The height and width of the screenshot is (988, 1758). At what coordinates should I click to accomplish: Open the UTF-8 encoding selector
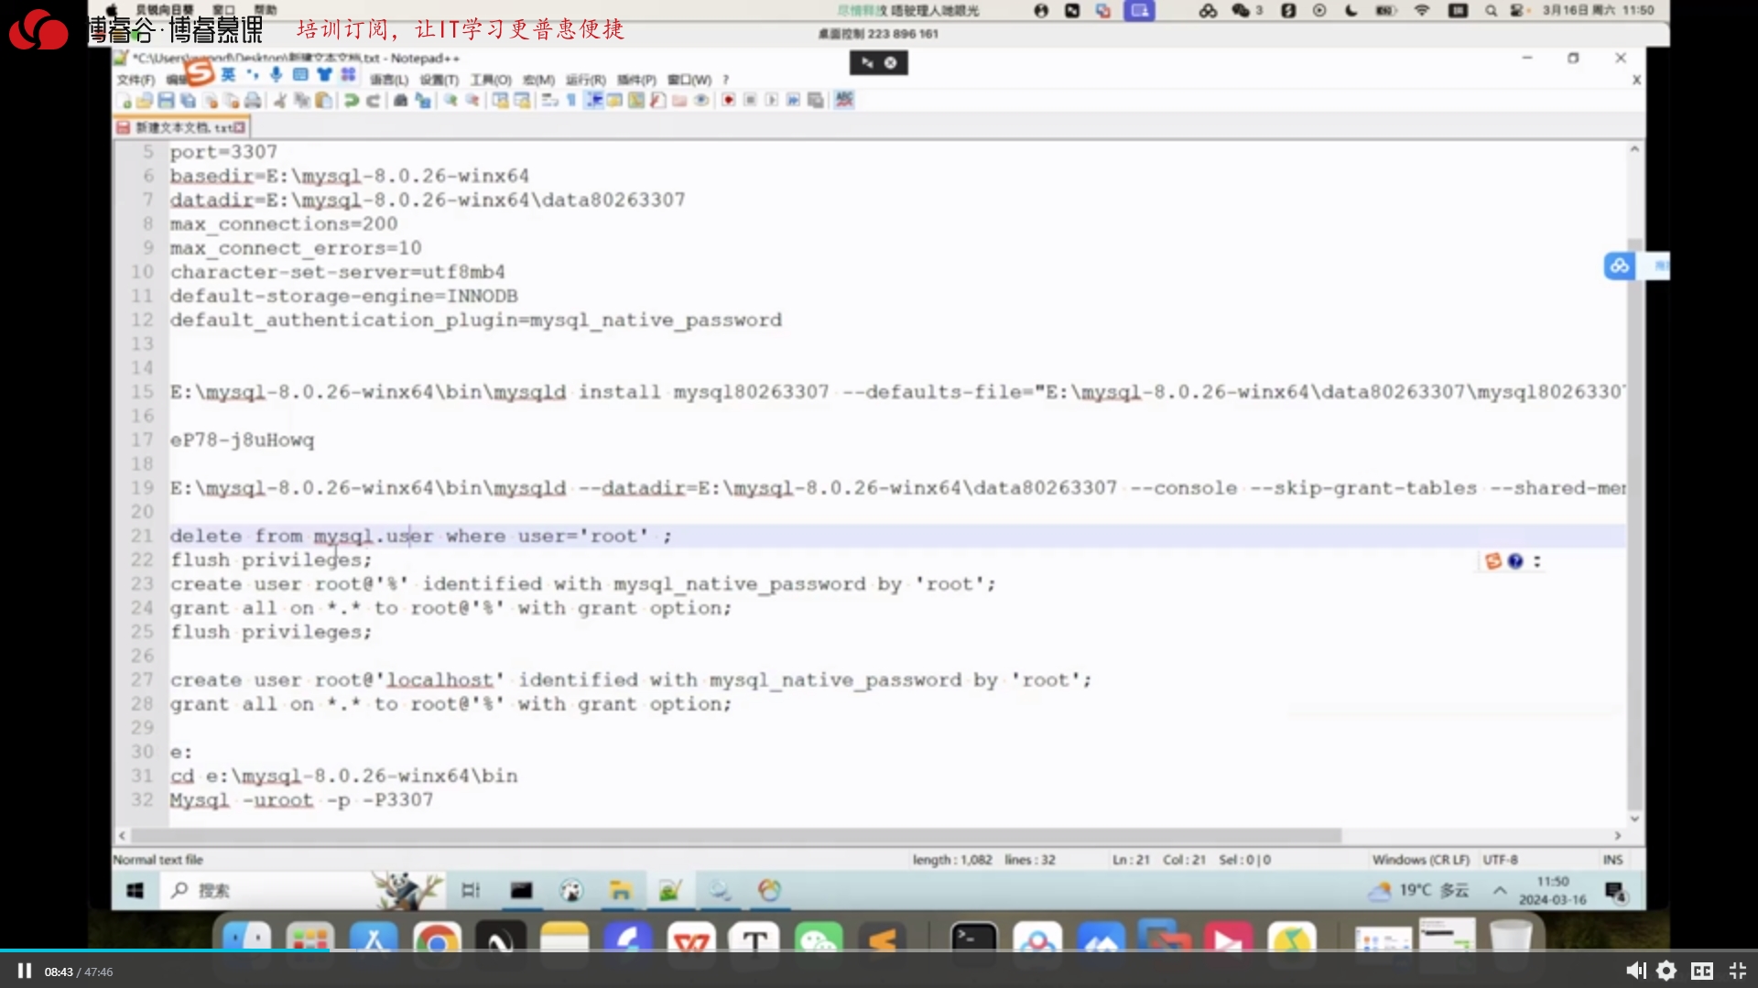[1500, 860]
